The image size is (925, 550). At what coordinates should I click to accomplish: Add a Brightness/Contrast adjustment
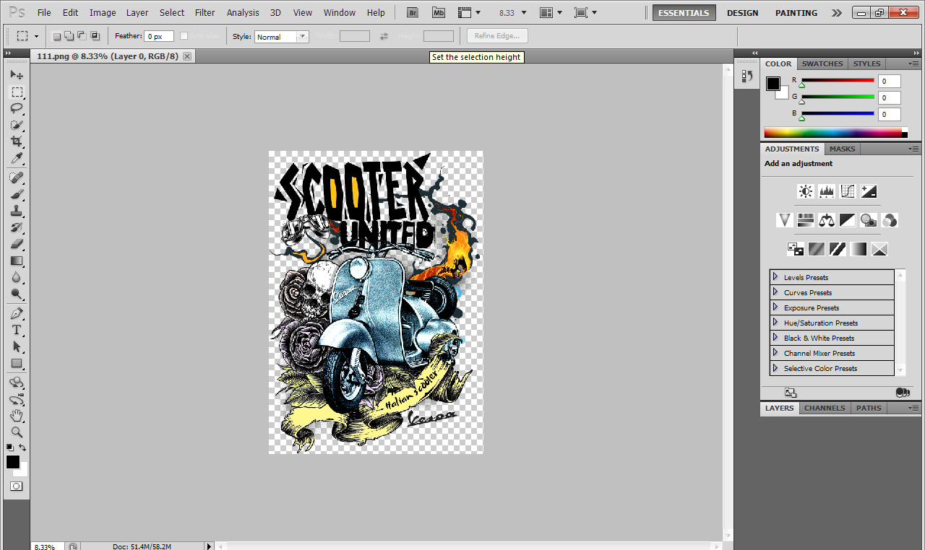(x=805, y=191)
